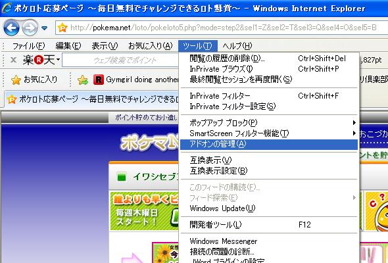Choose InPrivate フィルター設定(S) menu item
Image resolution: width=388 pixels, height=263 pixels.
(269, 107)
